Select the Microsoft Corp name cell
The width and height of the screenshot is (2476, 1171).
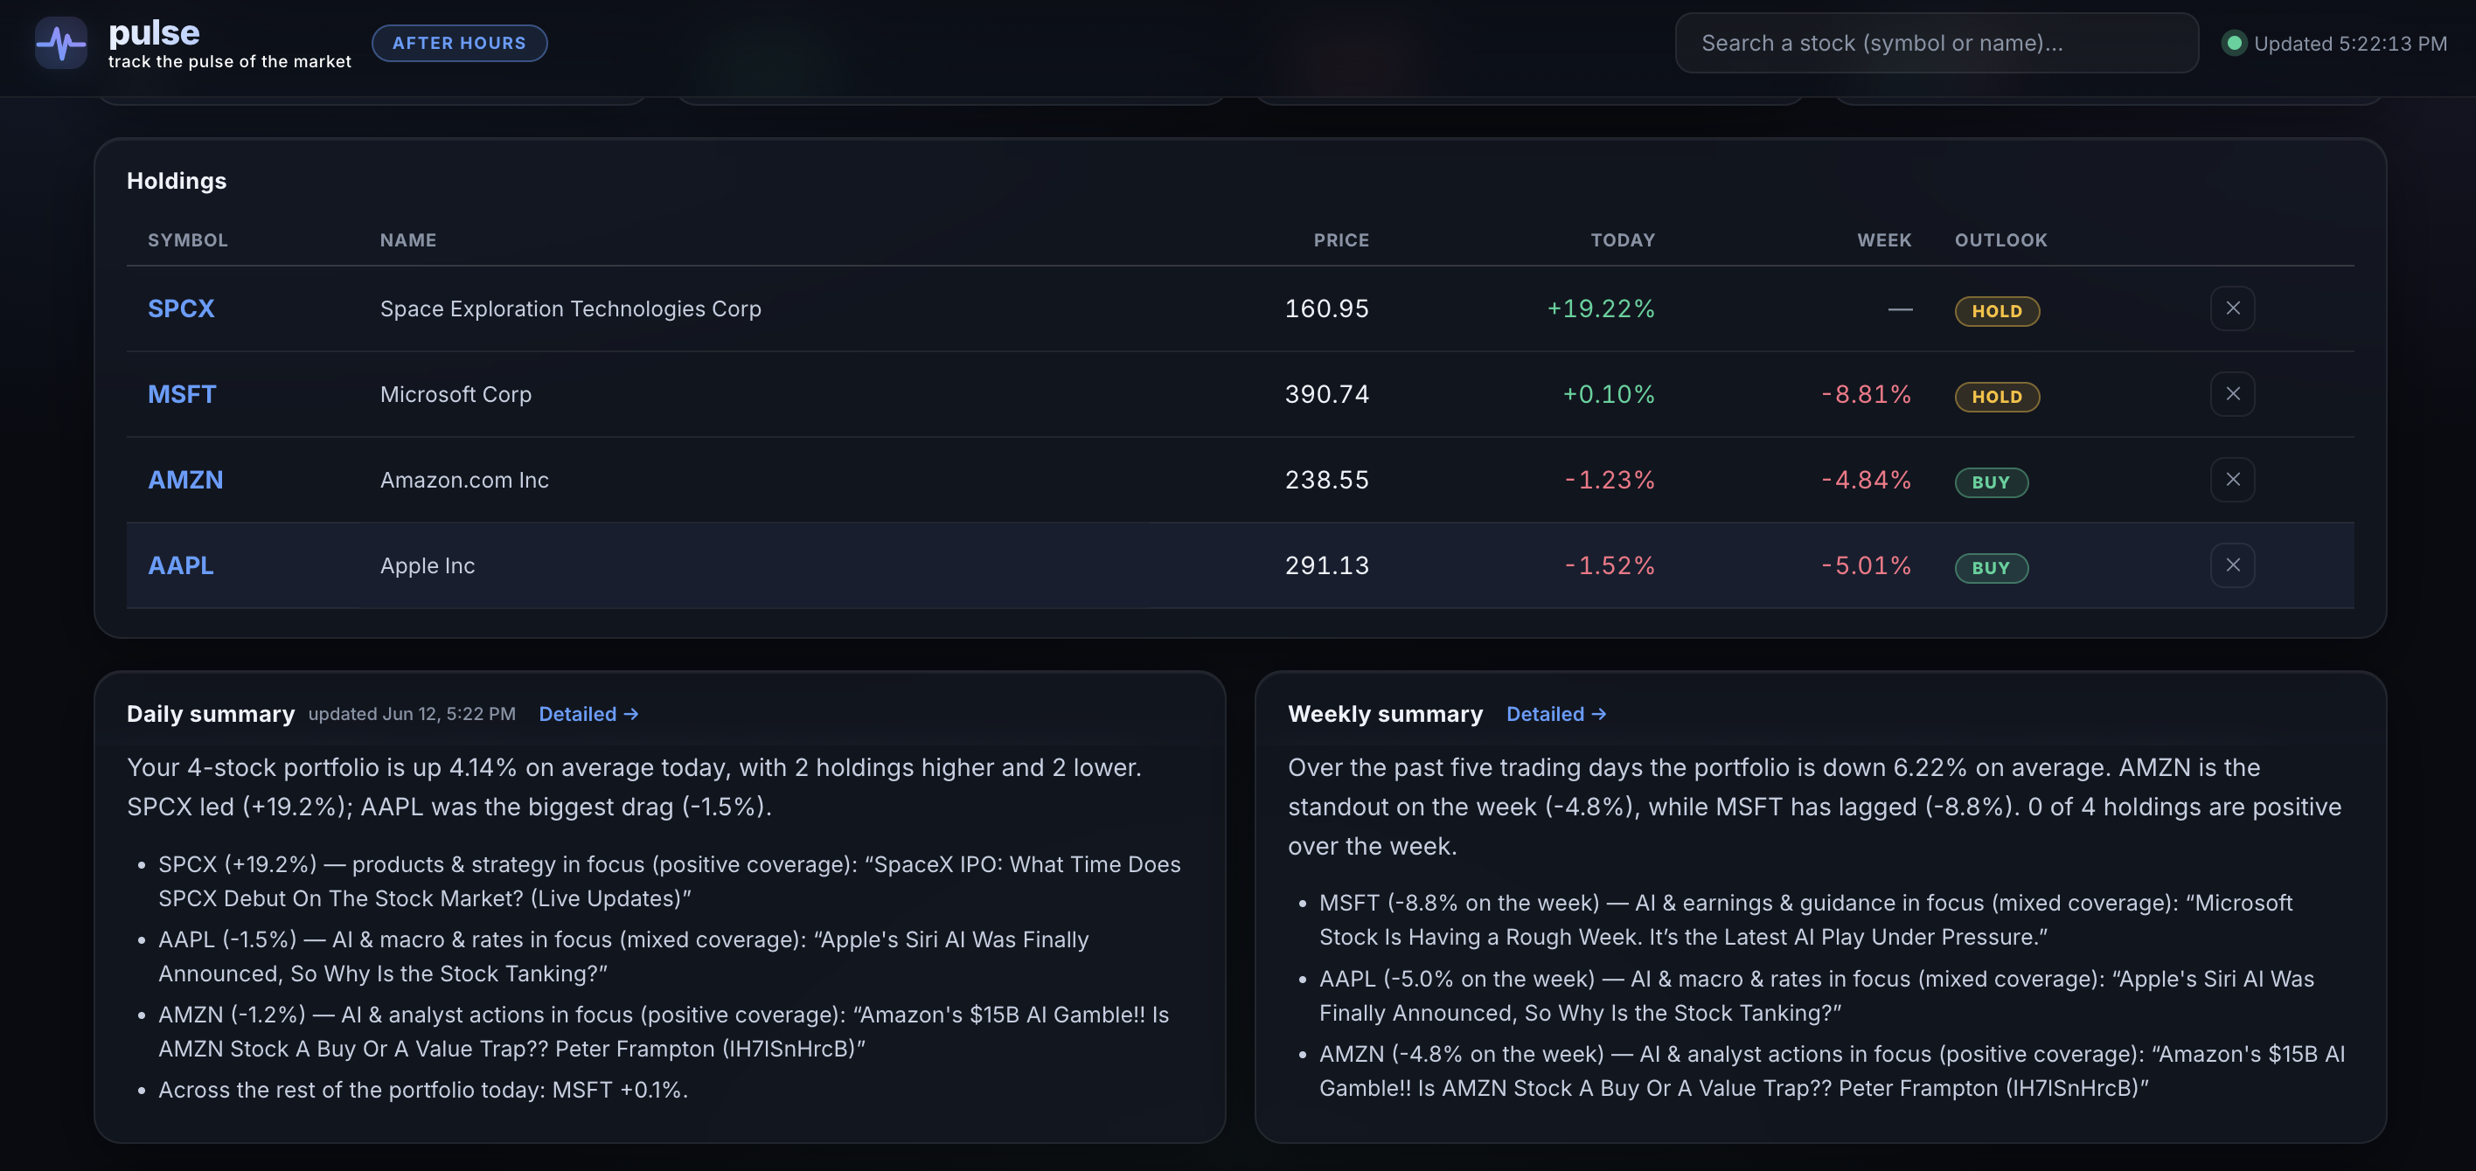tap(456, 394)
